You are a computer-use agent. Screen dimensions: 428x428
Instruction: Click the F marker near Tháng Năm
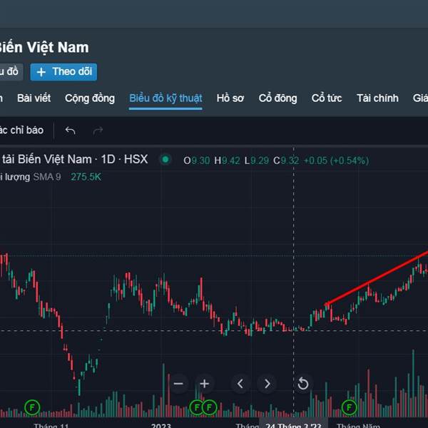[349, 407]
